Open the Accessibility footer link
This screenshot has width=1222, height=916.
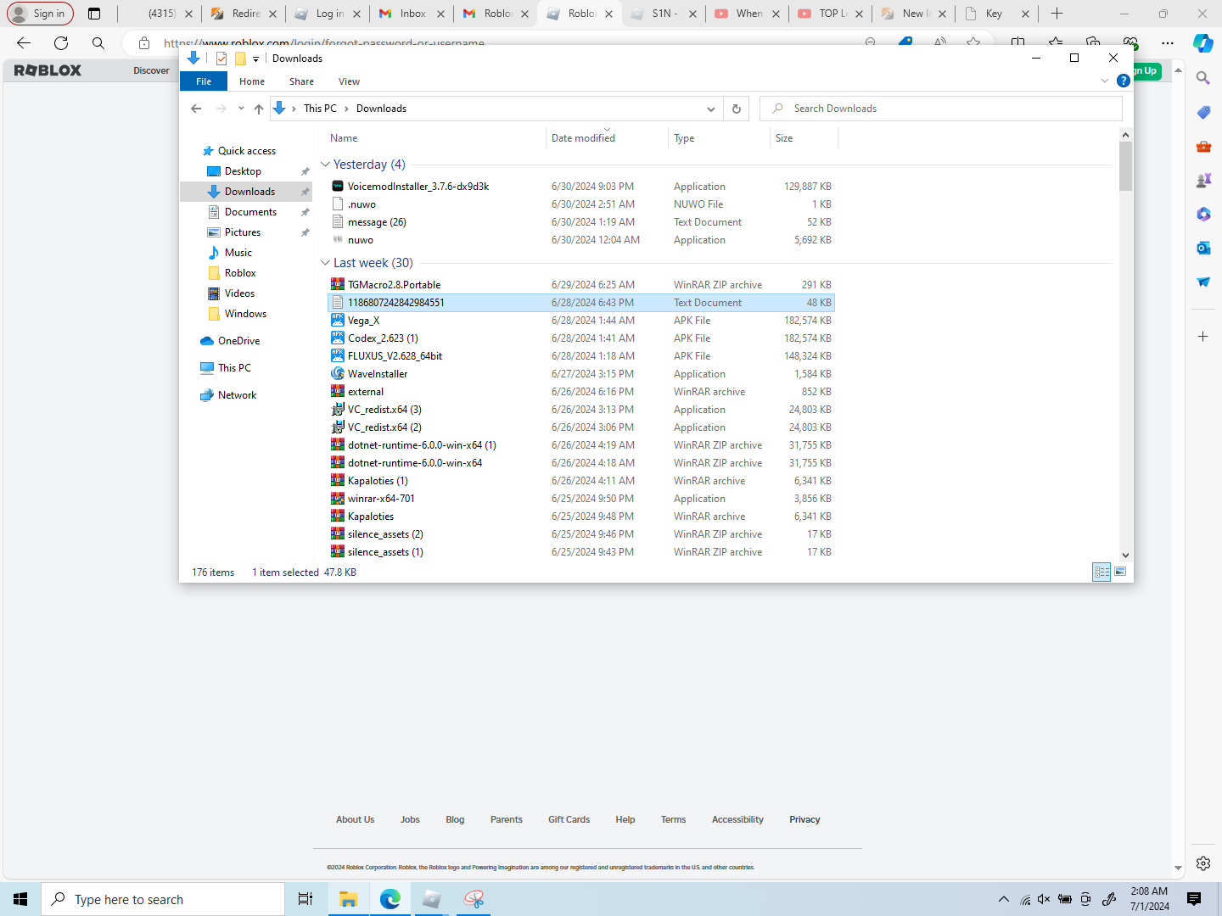[x=737, y=819]
